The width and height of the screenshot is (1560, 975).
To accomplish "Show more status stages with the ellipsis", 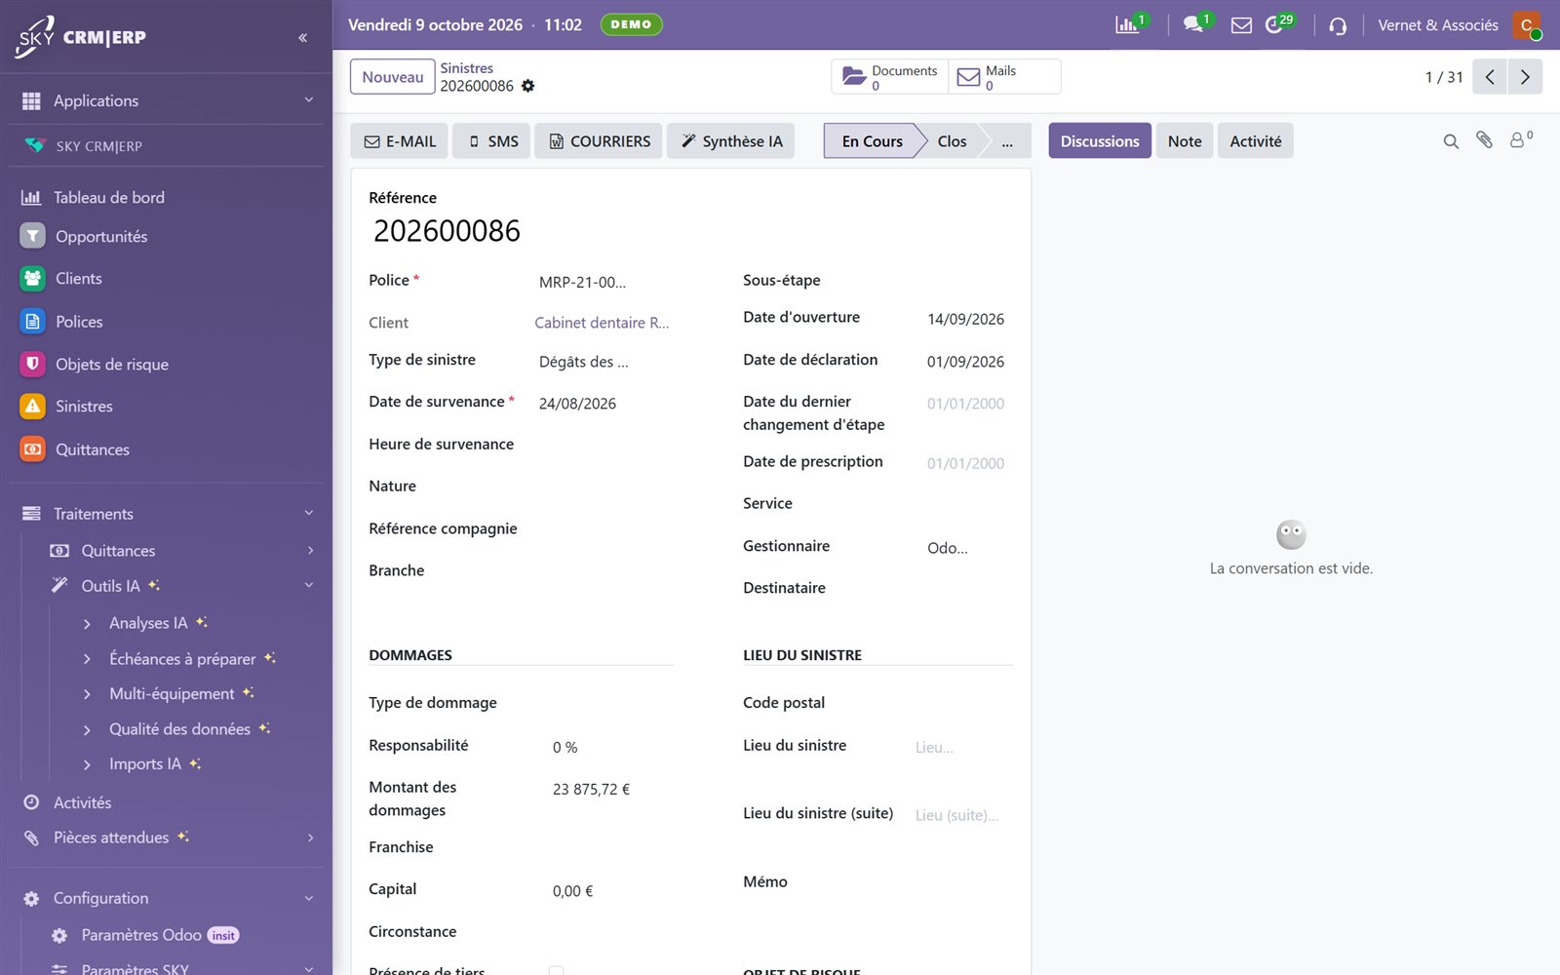I will pyautogui.click(x=1006, y=141).
